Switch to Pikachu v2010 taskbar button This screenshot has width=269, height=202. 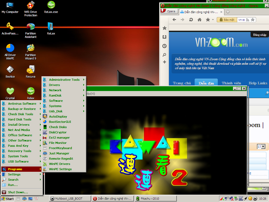point(156,199)
